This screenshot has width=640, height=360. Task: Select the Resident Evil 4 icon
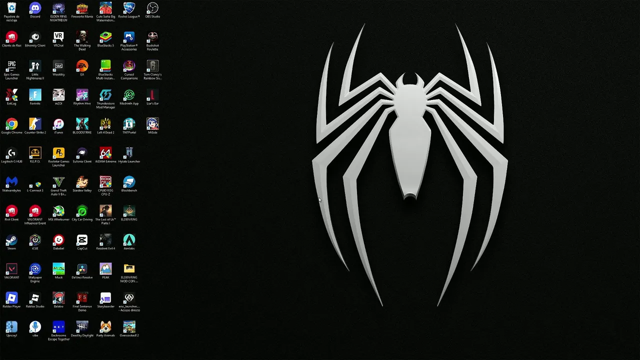click(105, 240)
